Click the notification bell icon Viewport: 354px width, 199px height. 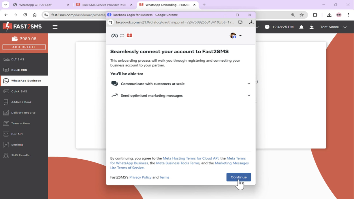point(301,27)
